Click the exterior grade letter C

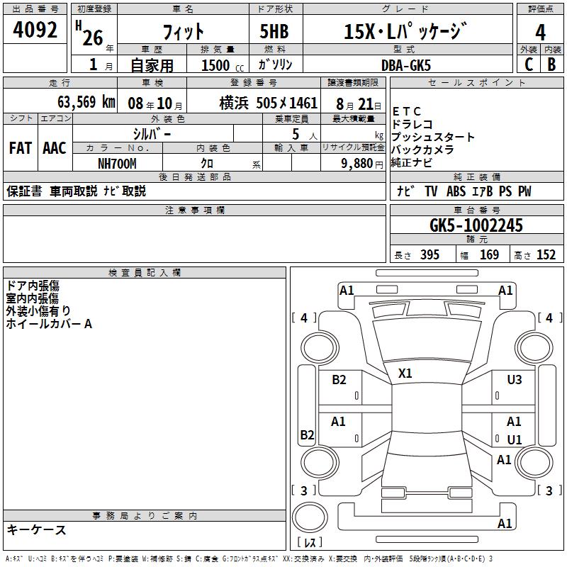529,64
